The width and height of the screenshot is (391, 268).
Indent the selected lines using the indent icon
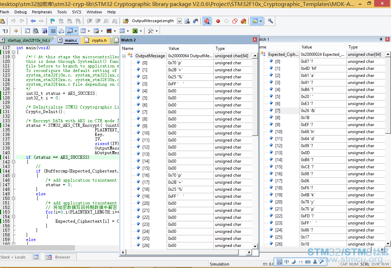pyautogui.click(x=89, y=21)
